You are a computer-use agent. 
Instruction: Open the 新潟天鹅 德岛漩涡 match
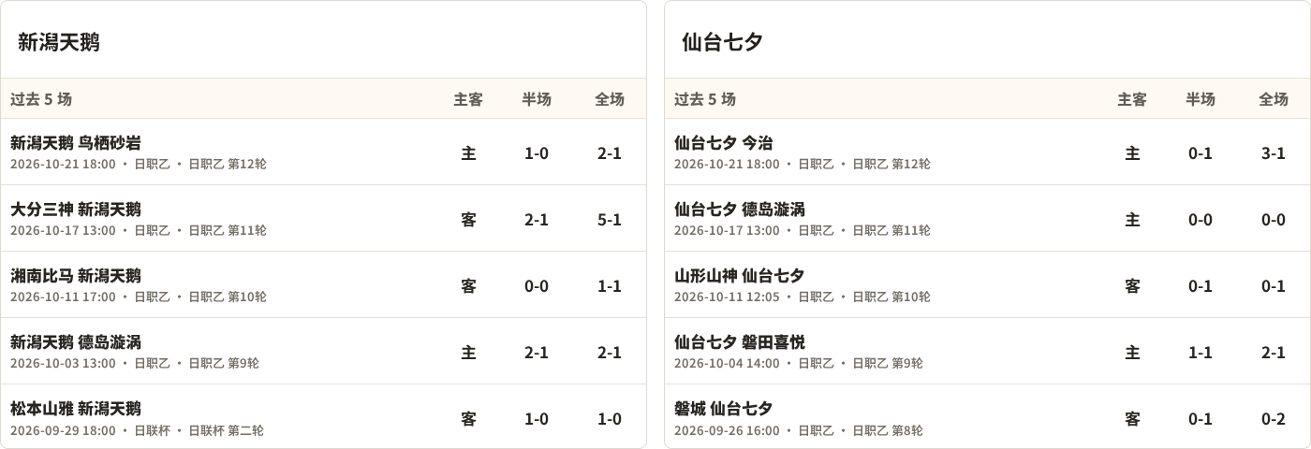(x=323, y=352)
